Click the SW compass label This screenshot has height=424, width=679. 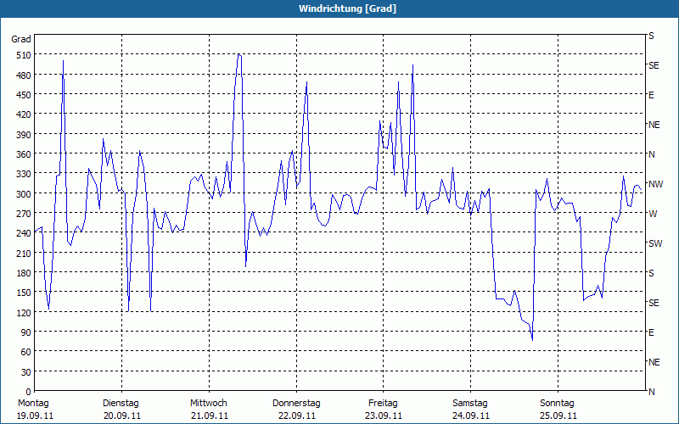[x=655, y=243]
